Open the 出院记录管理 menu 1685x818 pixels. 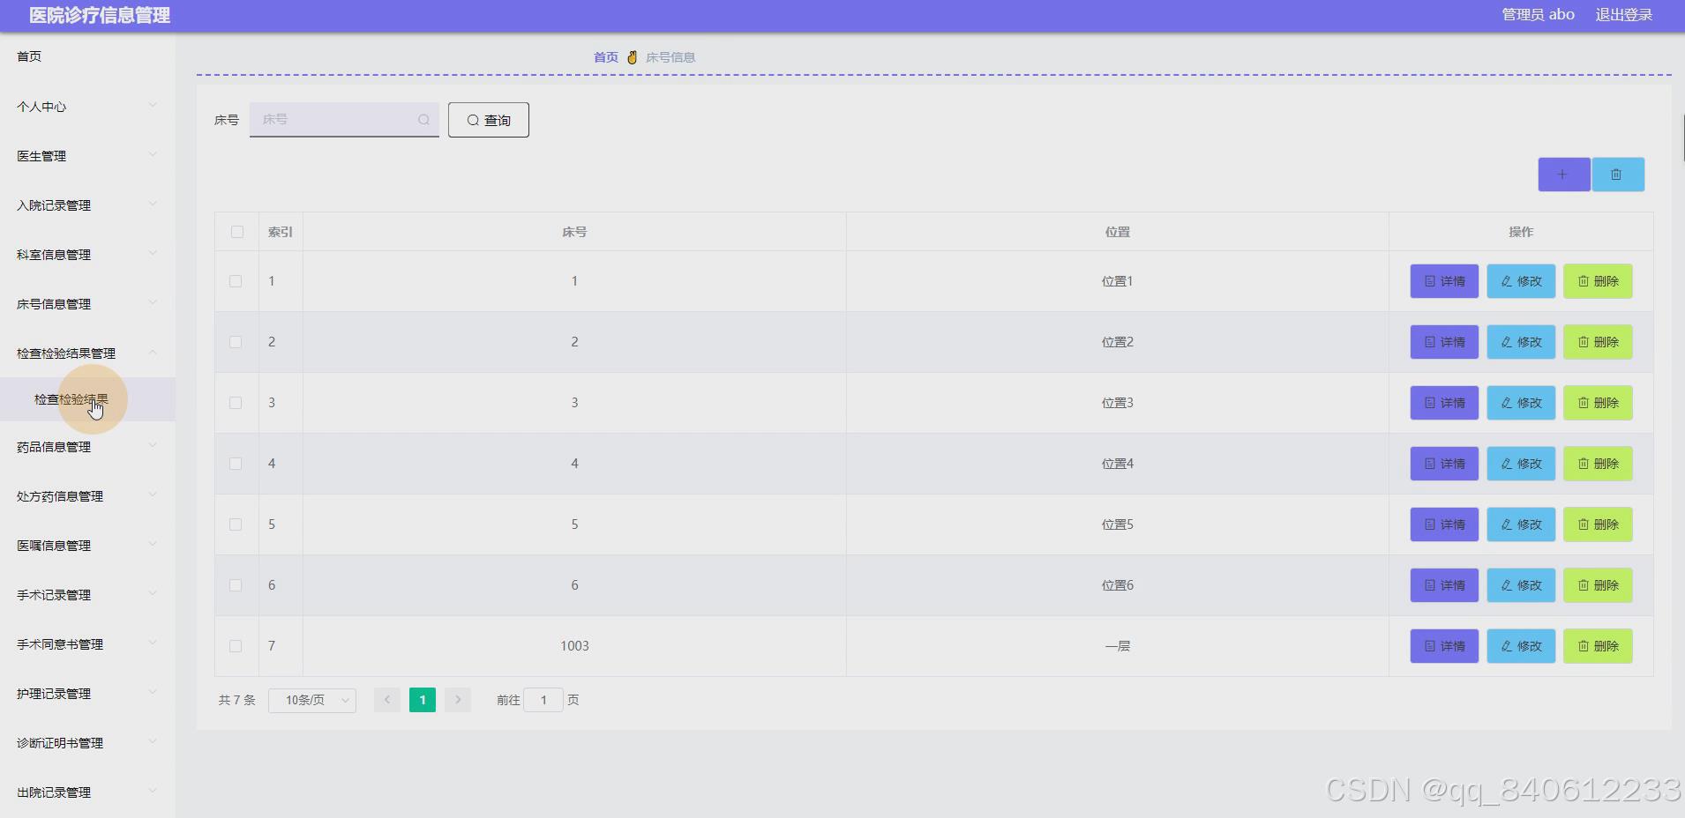[87, 792]
